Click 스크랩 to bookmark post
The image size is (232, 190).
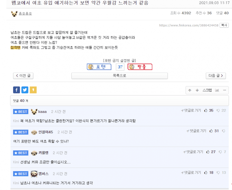(207, 90)
